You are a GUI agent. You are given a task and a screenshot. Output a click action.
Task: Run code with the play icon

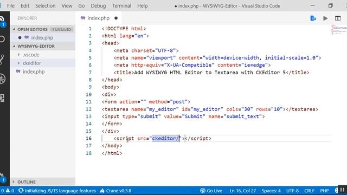(325, 18)
